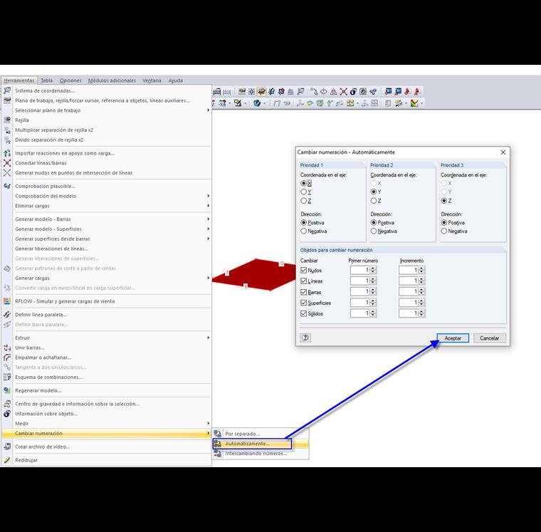Open the Opciones menu
The image size is (541, 532).
pyautogui.click(x=70, y=80)
